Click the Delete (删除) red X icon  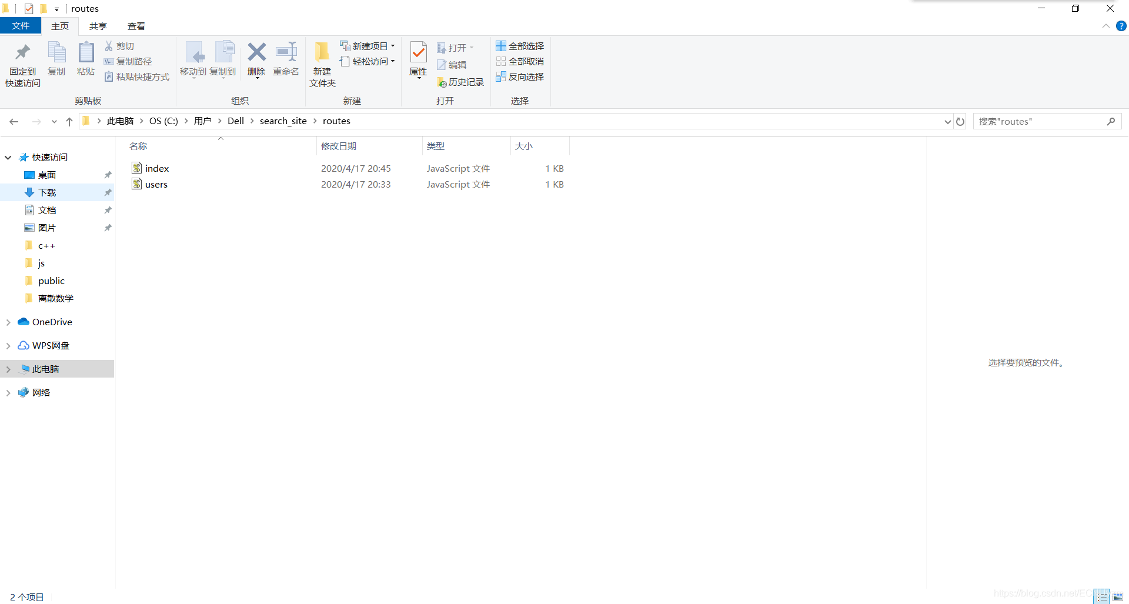click(x=256, y=52)
